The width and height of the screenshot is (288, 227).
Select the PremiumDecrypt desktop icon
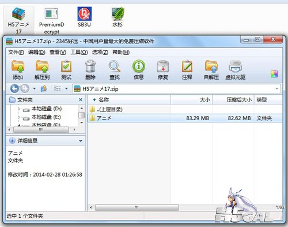51,20
